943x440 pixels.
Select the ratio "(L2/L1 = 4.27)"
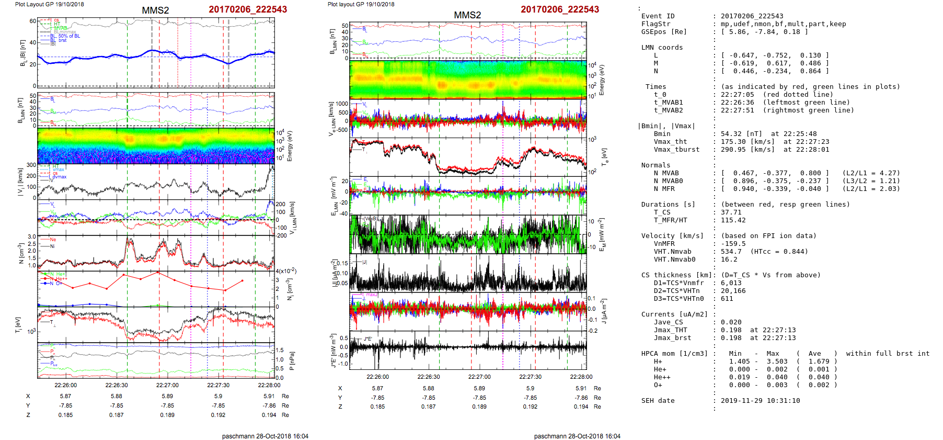(871, 173)
